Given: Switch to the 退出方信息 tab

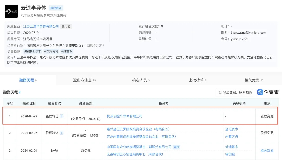Looking at the screenshot, I should click(x=84, y=80).
